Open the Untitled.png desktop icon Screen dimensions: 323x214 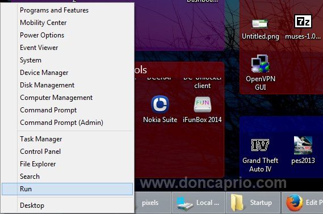(x=261, y=29)
